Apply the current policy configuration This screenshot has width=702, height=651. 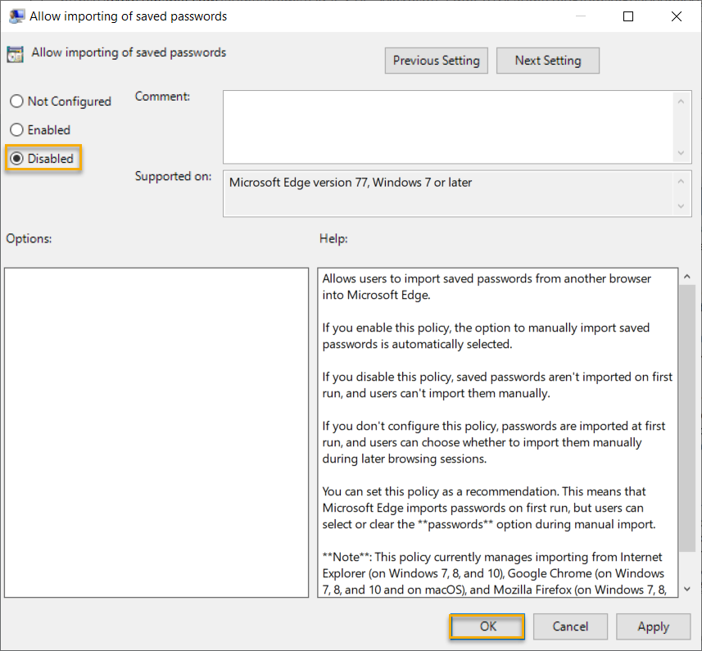tap(654, 626)
